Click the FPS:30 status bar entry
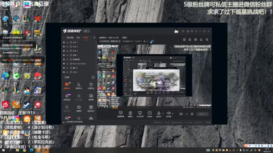This screenshot has width=273, height=153. pos(167,123)
